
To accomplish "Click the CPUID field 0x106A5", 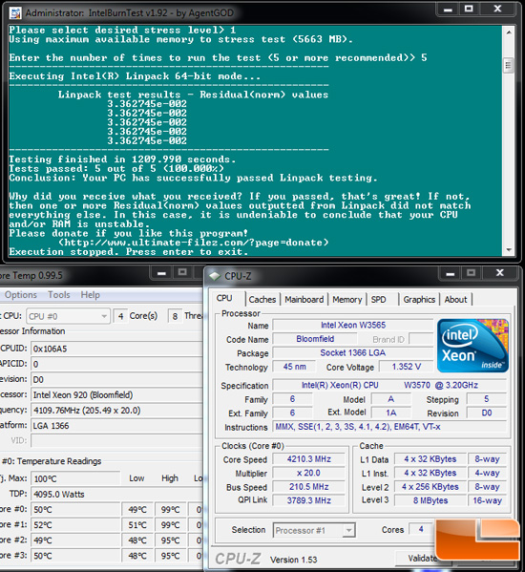I will coord(116,349).
